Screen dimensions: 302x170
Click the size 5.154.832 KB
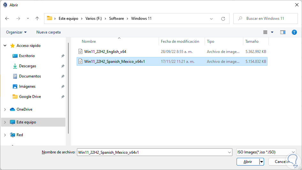pos(256,62)
